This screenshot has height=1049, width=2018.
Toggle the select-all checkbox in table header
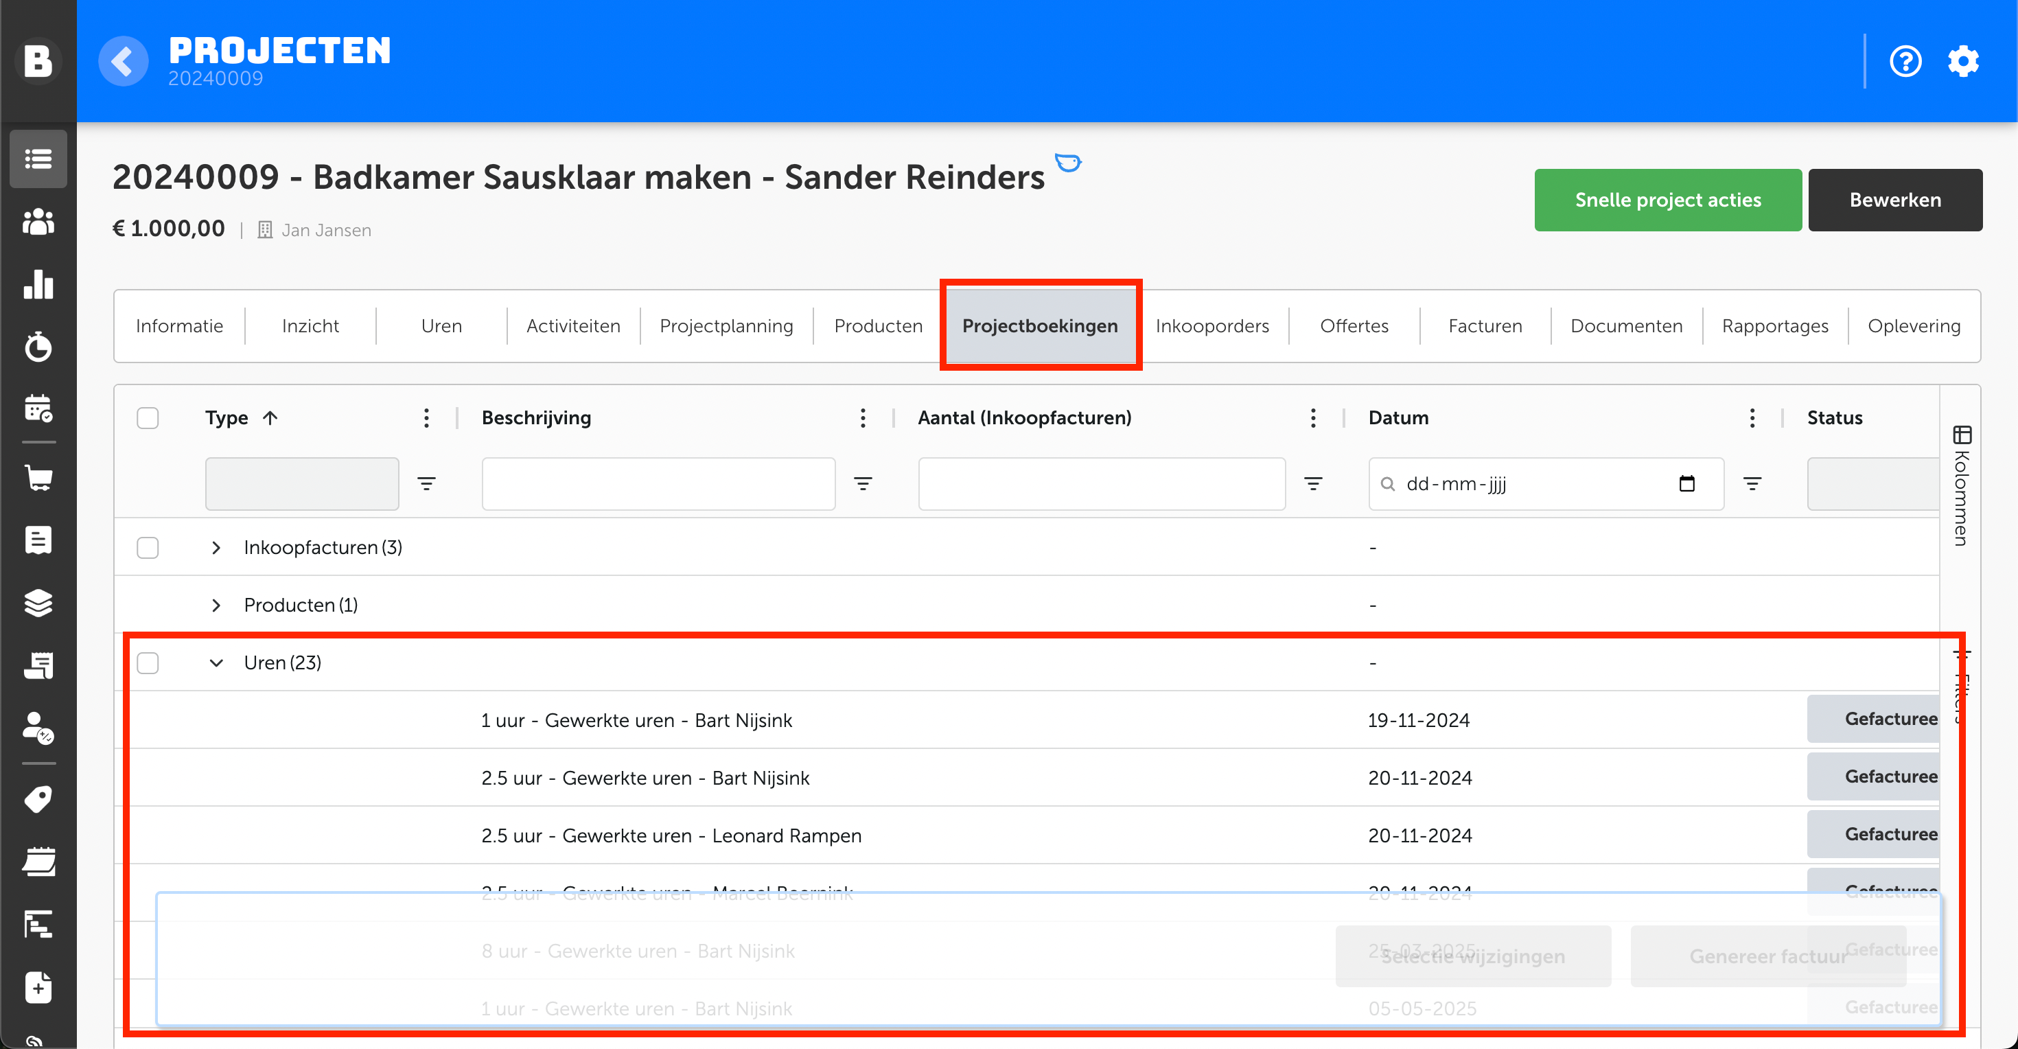(148, 417)
